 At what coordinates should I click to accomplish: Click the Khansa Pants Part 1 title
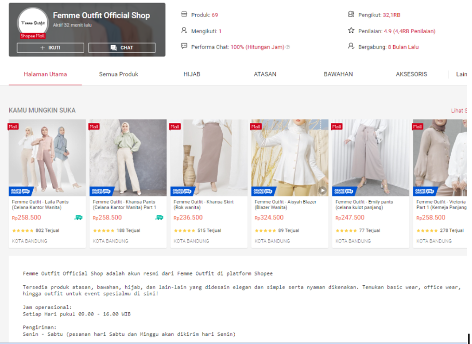(x=124, y=204)
